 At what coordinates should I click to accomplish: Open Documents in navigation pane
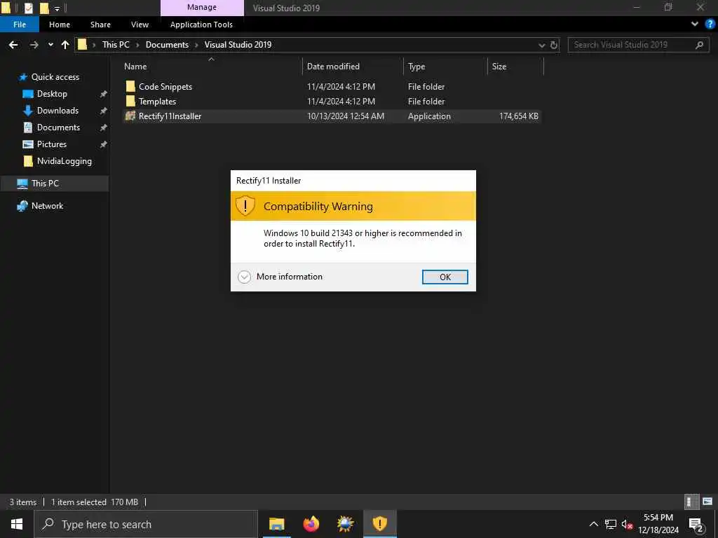[58, 127]
